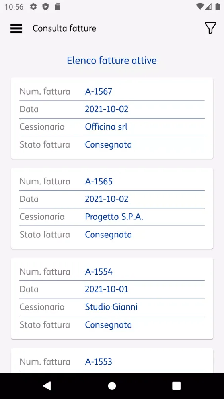224x399 pixels.
Task: Tap the Consulta fatture title
Action: click(x=64, y=28)
